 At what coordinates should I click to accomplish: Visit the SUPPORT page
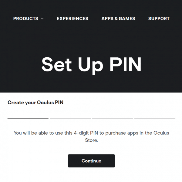pyautogui.click(x=159, y=19)
